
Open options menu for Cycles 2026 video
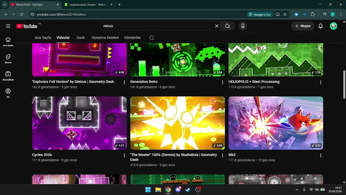[x=124, y=155]
